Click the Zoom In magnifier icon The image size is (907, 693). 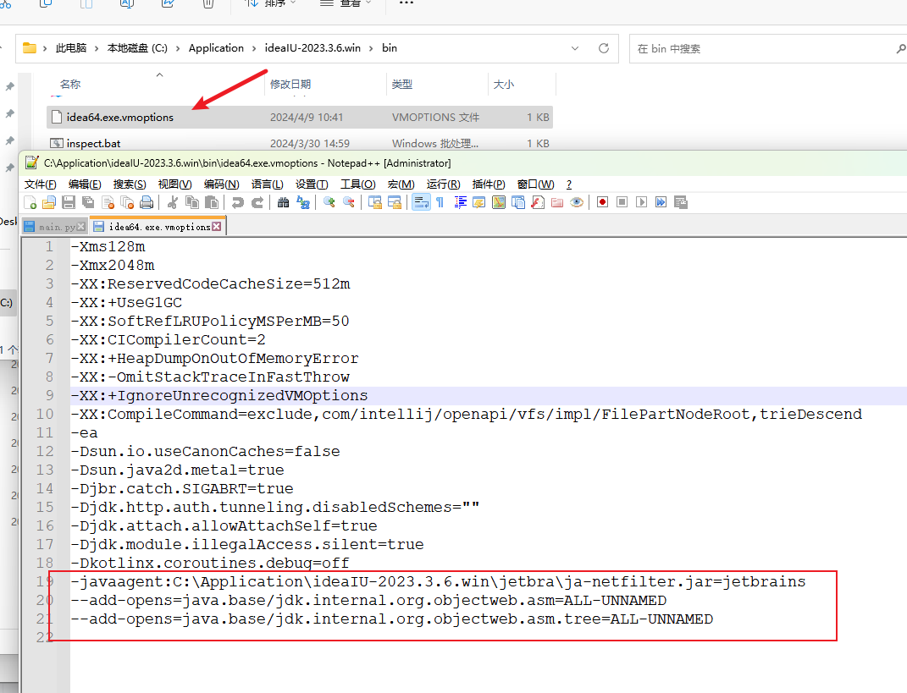coord(329,202)
